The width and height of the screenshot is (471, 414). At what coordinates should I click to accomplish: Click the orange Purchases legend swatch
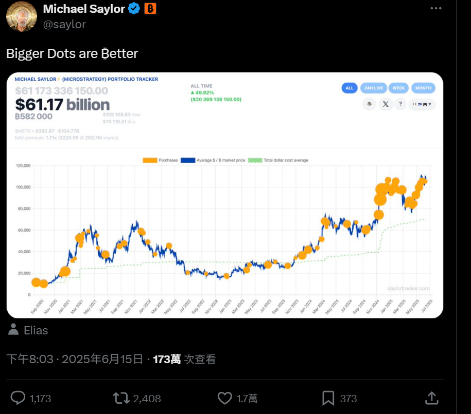point(149,160)
